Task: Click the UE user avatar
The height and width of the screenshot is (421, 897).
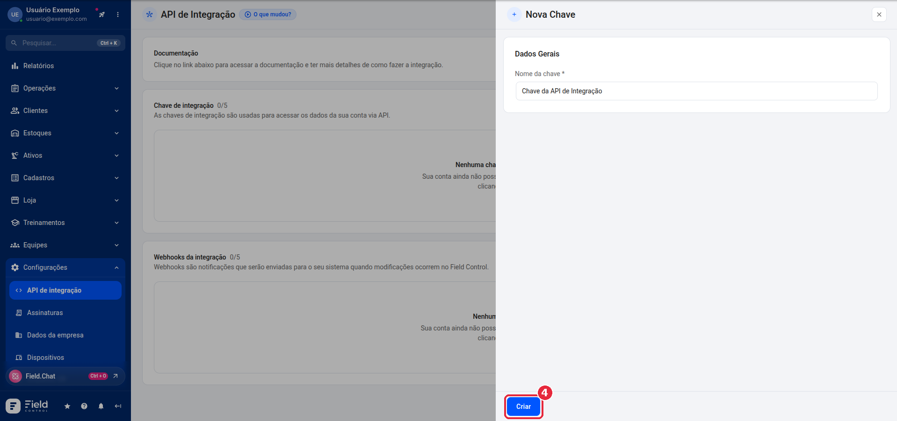Action: pyautogui.click(x=15, y=14)
